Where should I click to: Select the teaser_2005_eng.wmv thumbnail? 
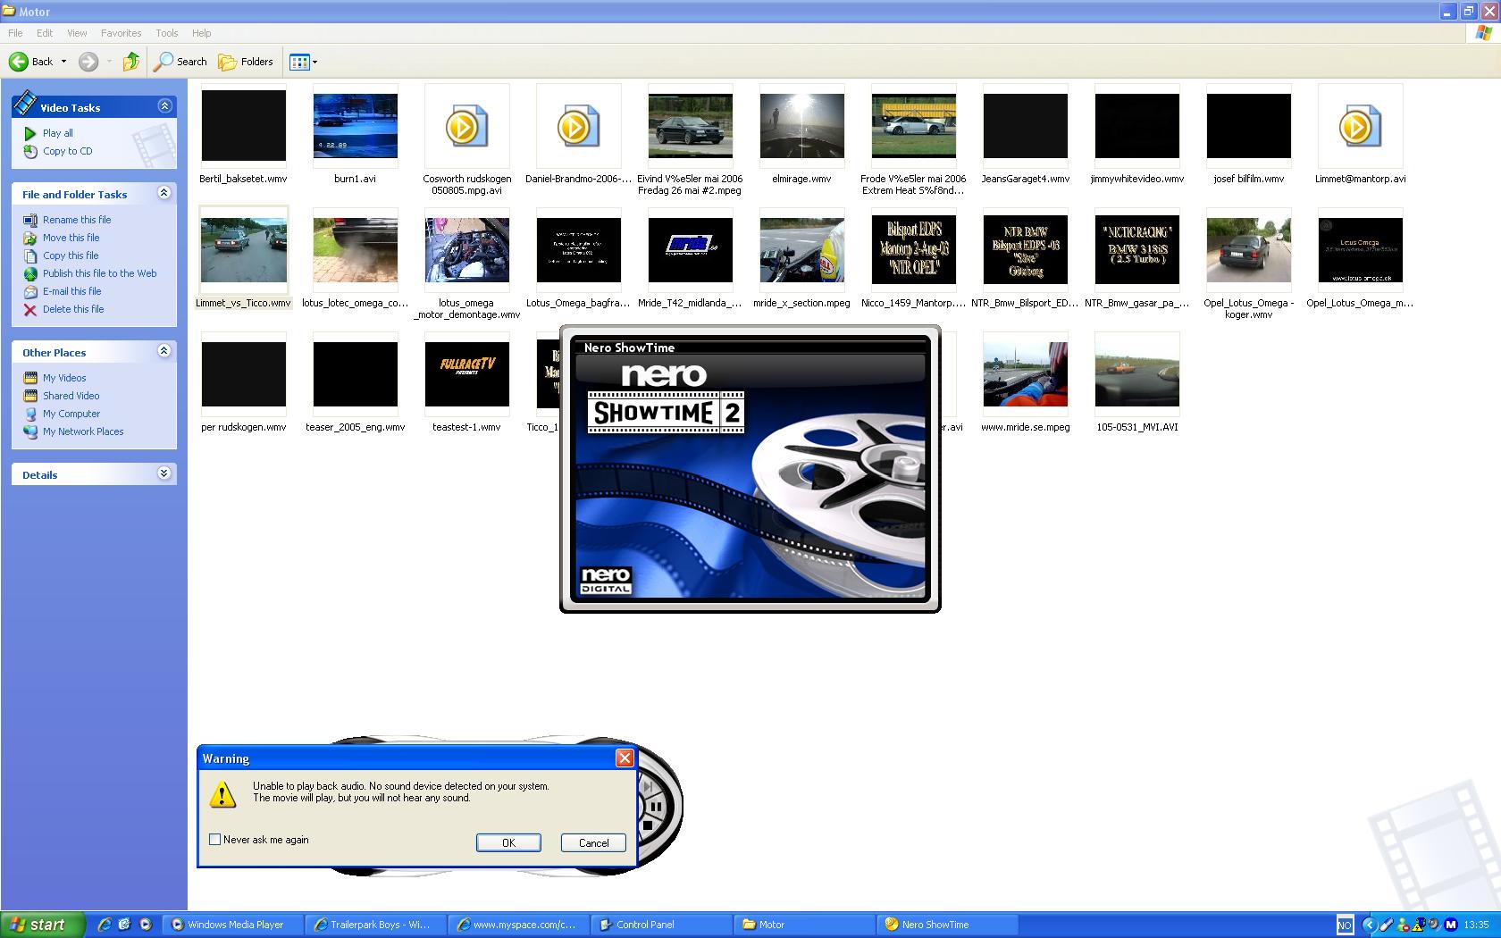pos(356,374)
